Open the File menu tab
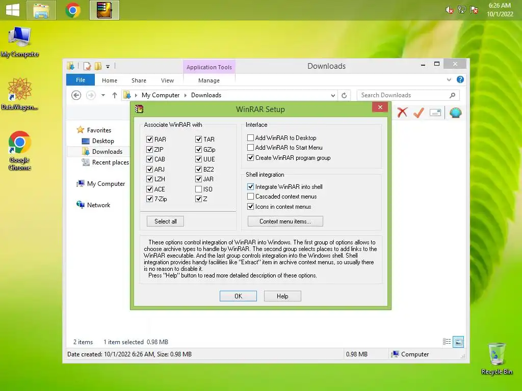The image size is (522, 391). (81, 80)
